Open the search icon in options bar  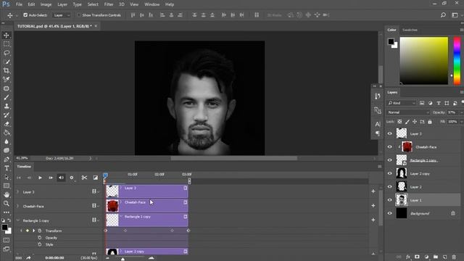(443, 14)
